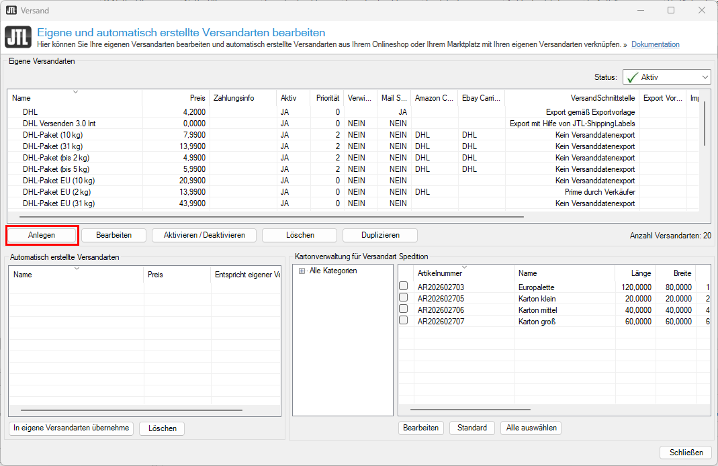Viewport: 718px width, 466px height.
Task: Enable the Karton groß checkbox
Action: tap(404, 321)
